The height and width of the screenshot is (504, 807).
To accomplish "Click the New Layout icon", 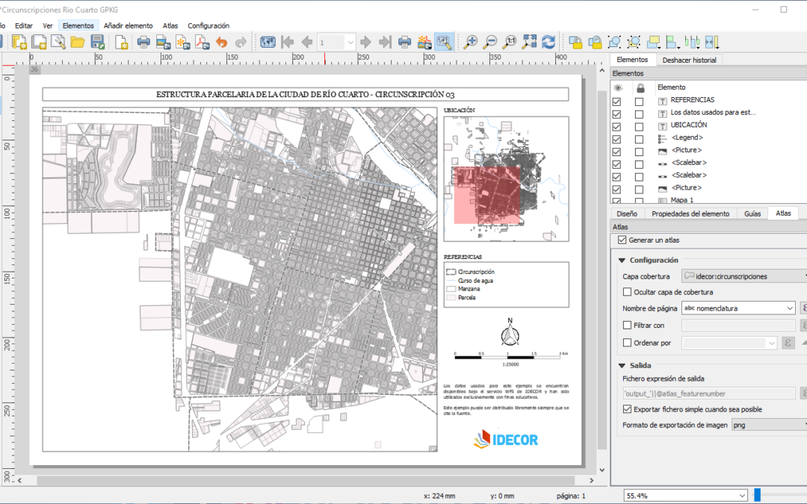I will click(x=19, y=42).
